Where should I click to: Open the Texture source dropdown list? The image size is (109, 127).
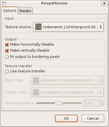coord(68,27)
